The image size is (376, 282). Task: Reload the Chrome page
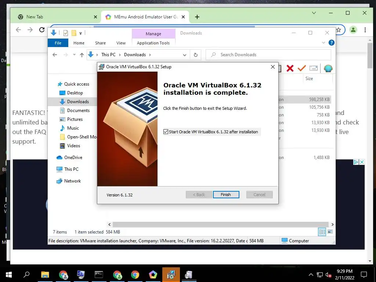pyautogui.click(x=42, y=30)
